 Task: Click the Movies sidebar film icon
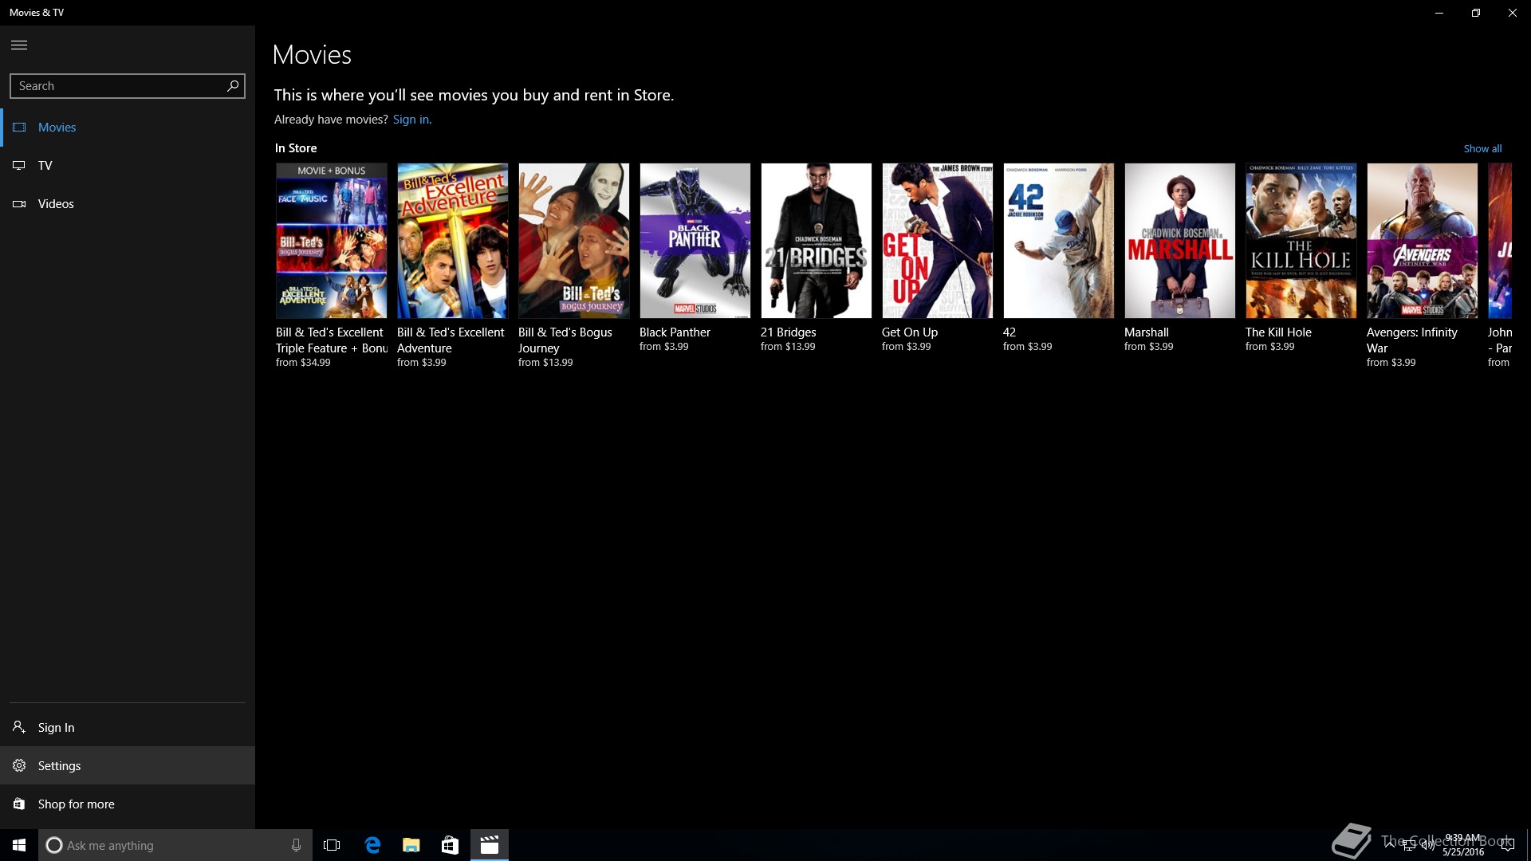tap(19, 128)
